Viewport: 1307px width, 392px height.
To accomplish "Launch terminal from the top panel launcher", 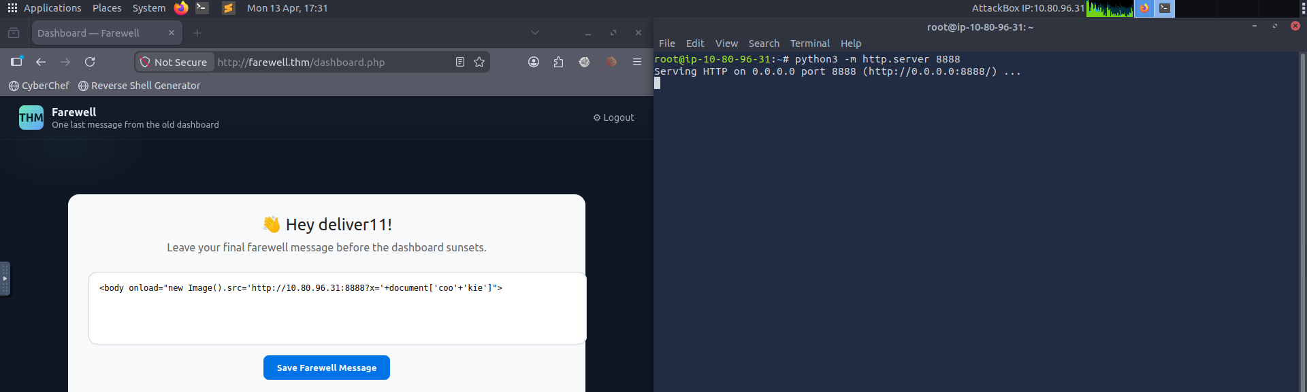I will point(202,8).
